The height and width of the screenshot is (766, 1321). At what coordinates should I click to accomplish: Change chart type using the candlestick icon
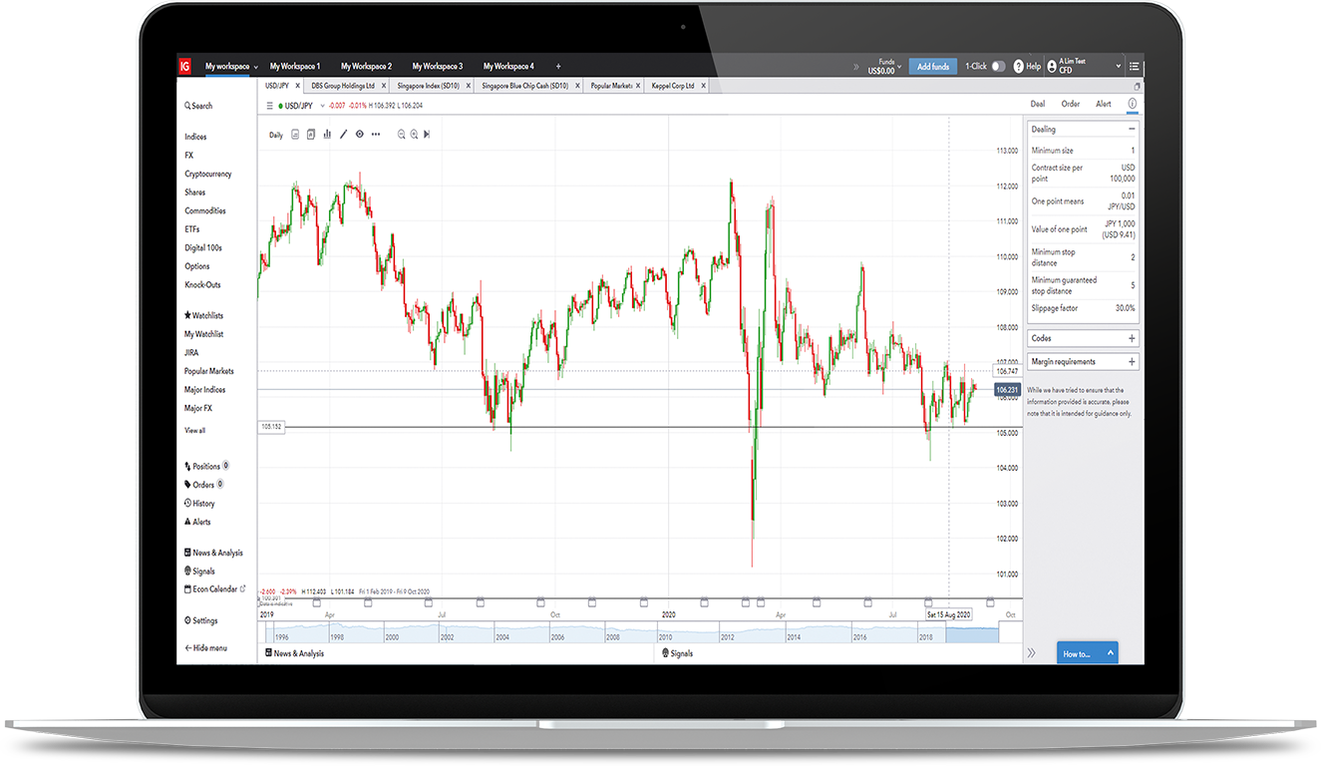tap(295, 134)
